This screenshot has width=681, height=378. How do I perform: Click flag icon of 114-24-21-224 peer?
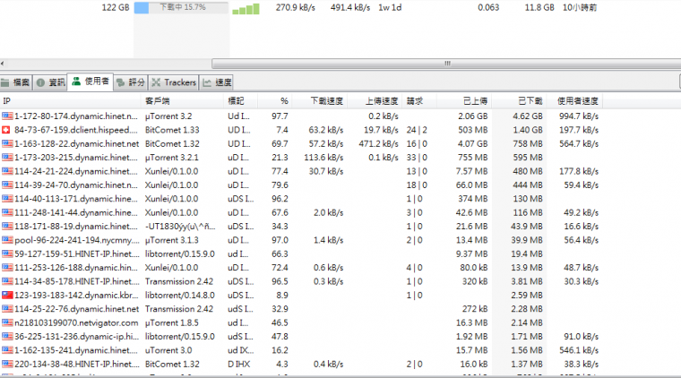click(7, 171)
